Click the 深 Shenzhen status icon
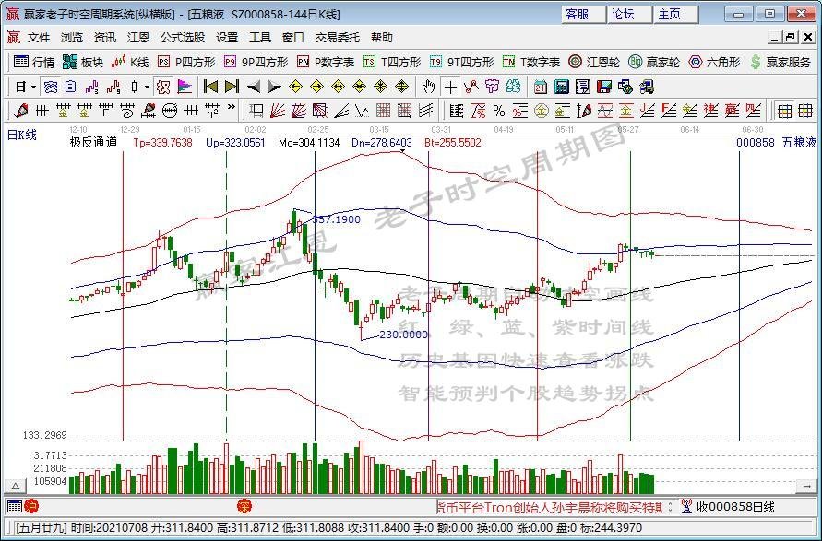 tap(244, 506)
